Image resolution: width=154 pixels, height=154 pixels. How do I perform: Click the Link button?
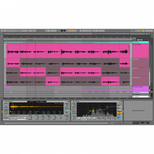click(x=3, y=31)
